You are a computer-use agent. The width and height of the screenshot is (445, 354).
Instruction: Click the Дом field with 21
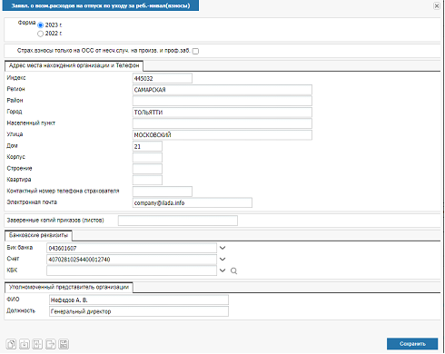point(147,146)
